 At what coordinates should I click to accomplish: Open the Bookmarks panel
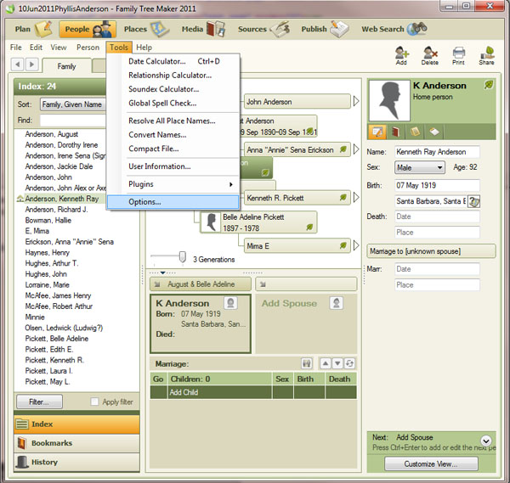(76, 443)
